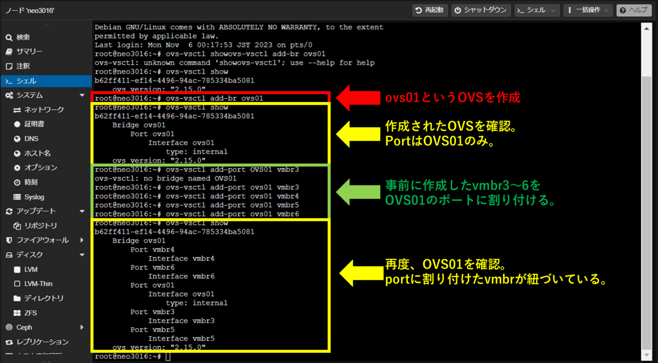Image resolution: width=658 pixels, height=363 pixels.
Task: Collapse the ディスク section arrow
Action: point(82,255)
